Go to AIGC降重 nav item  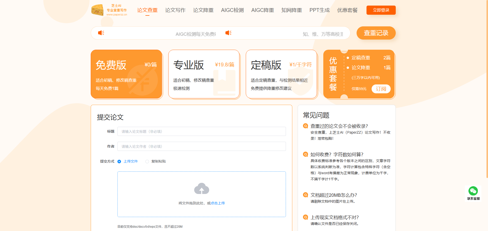coord(263,10)
